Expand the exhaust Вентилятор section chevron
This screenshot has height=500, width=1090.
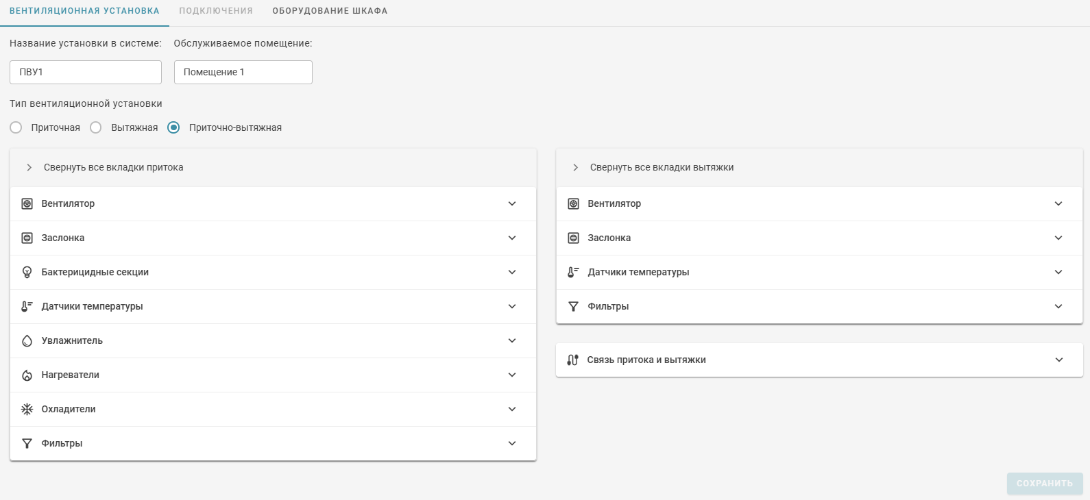[x=1058, y=203]
